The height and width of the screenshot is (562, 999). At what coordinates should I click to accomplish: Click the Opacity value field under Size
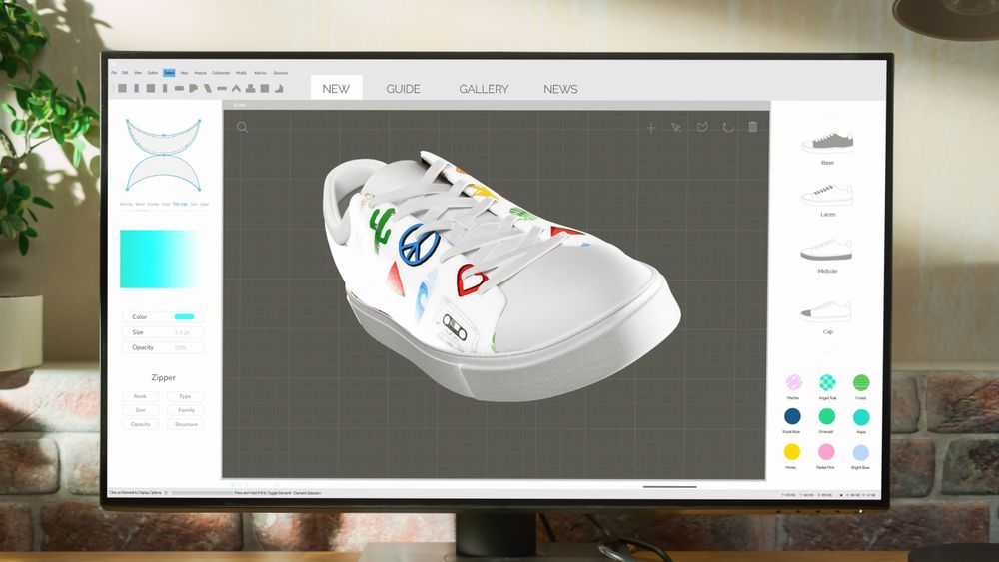pos(163,347)
